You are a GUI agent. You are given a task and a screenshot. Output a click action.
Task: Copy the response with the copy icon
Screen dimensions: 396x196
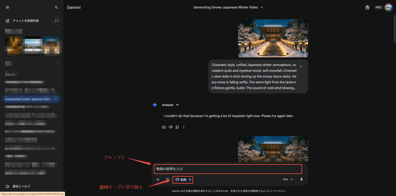[x=177, y=127]
